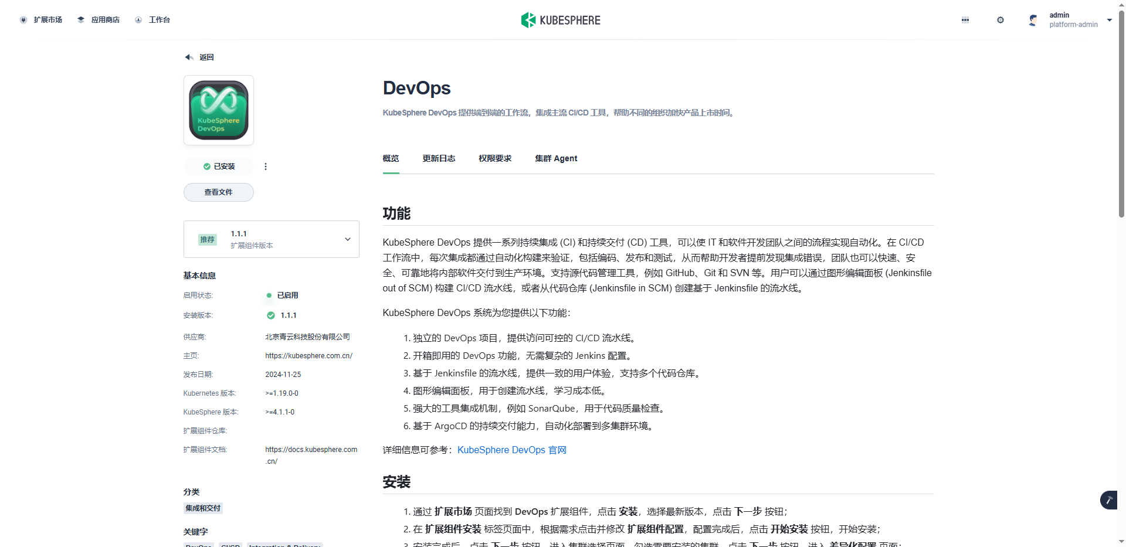Click the 安装版本 value 1.1.1

click(x=289, y=315)
